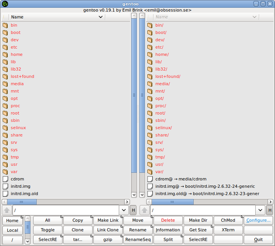Click the XTerm button

click(228, 230)
